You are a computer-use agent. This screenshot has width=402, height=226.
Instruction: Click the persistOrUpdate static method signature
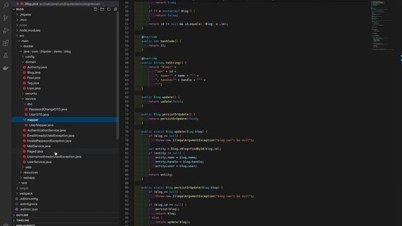(x=182, y=188)
